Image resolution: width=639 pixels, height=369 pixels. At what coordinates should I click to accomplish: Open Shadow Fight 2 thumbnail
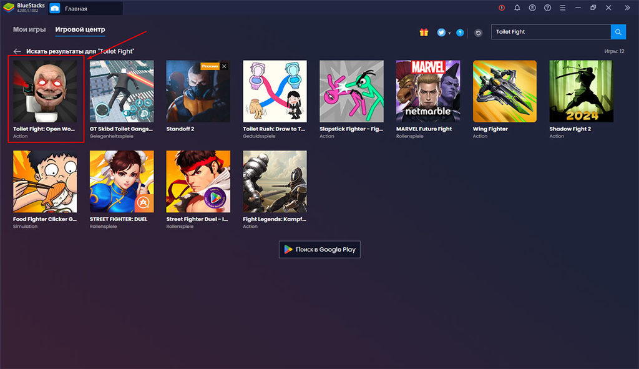[x=581, y=91]
